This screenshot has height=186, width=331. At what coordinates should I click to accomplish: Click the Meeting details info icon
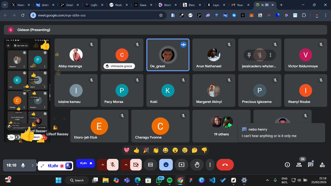click(287, 165)
